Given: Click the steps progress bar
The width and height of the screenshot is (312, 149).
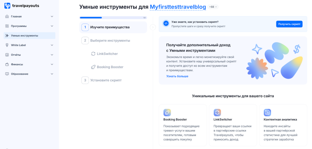Looking at the screenshot, I should [113, 18].
